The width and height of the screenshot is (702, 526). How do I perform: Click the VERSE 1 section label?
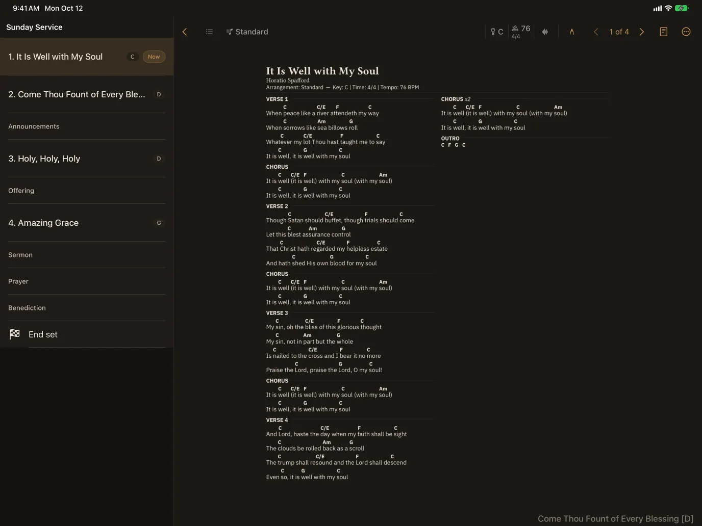pos(277,99)
